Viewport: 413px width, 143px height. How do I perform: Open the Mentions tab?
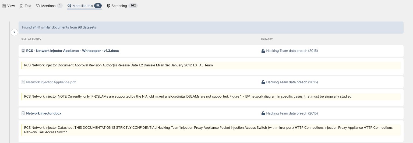(49, 6)
